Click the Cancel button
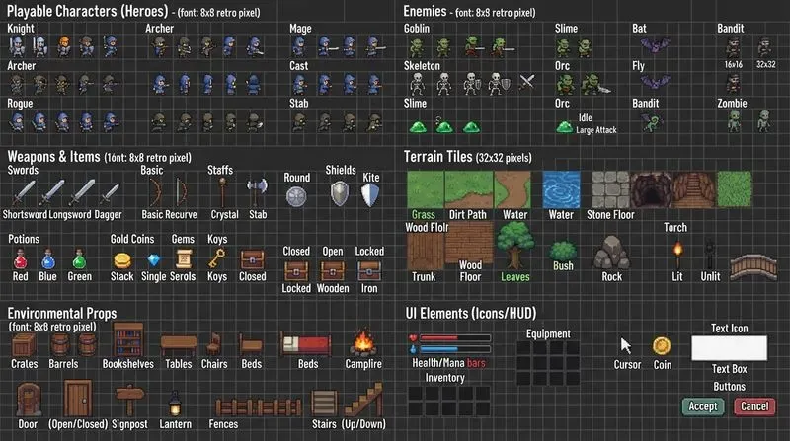Screen dimensions: 790x441 pyautogui.click(x=754, y=406)
